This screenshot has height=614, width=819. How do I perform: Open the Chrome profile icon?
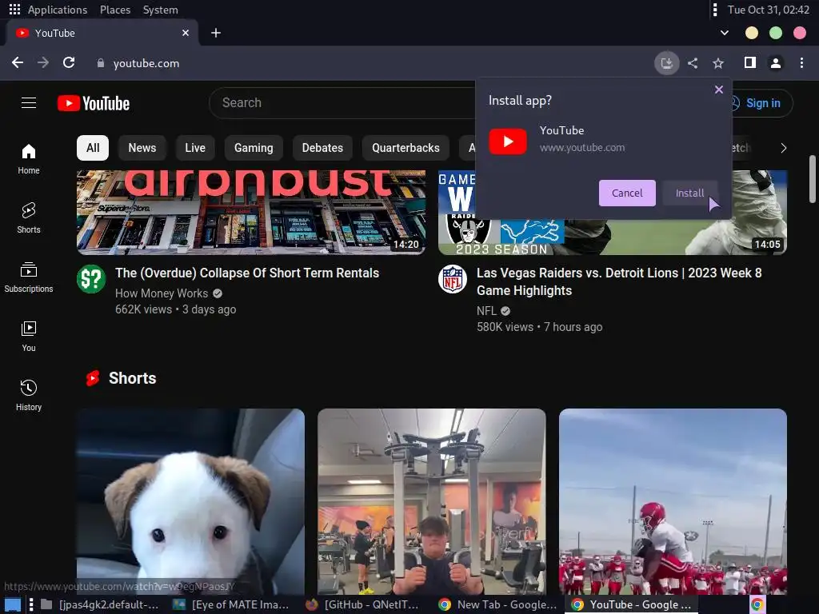click(x=776, y=63)
